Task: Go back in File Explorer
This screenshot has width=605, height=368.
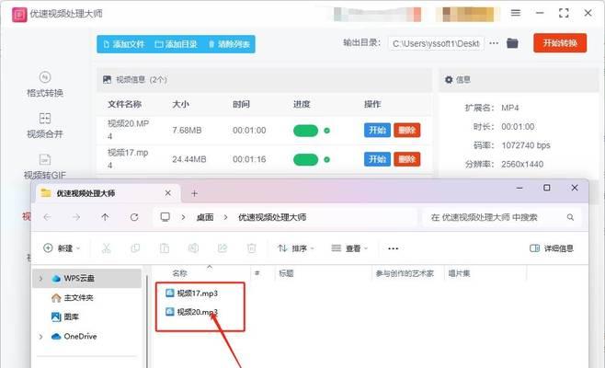Action: coord(47,217)
